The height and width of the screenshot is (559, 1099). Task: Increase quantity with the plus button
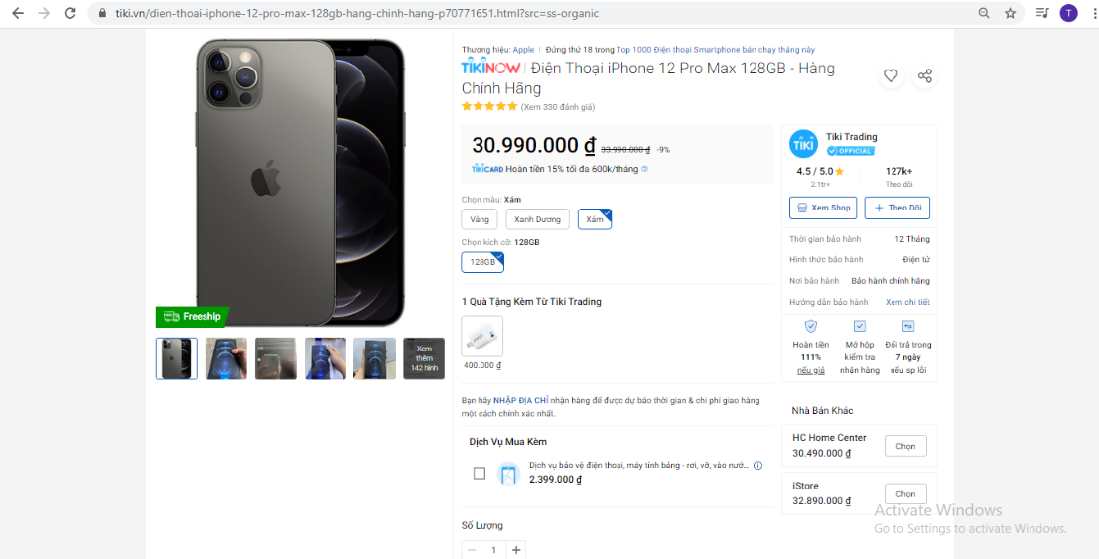coord(516,550)
